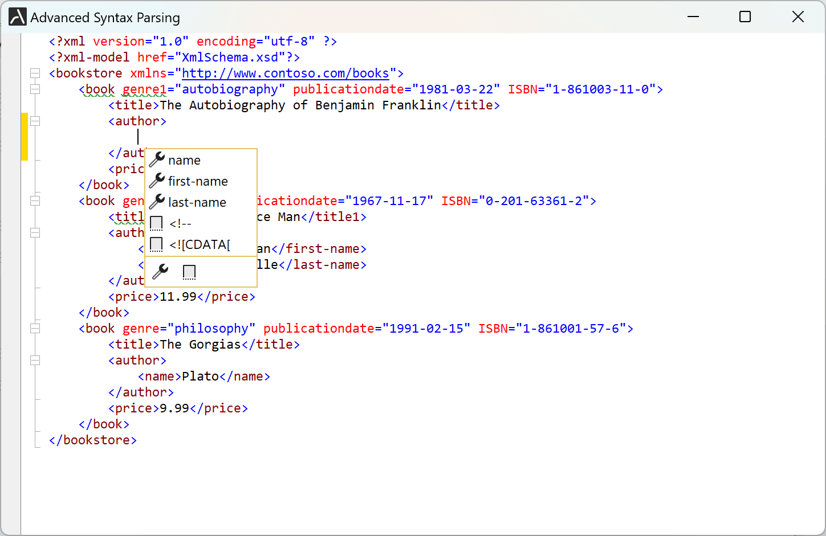The height and width of the screenshot is (536, 826).
Task: Click the price value 9.99
Action: [174, 408]
